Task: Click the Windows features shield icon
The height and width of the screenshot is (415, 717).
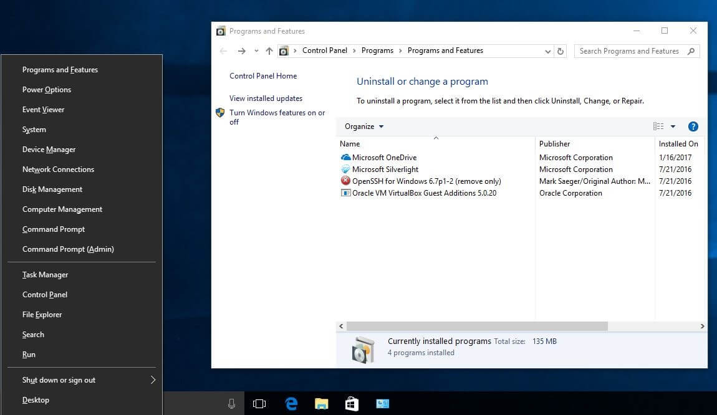Action: 220,112
